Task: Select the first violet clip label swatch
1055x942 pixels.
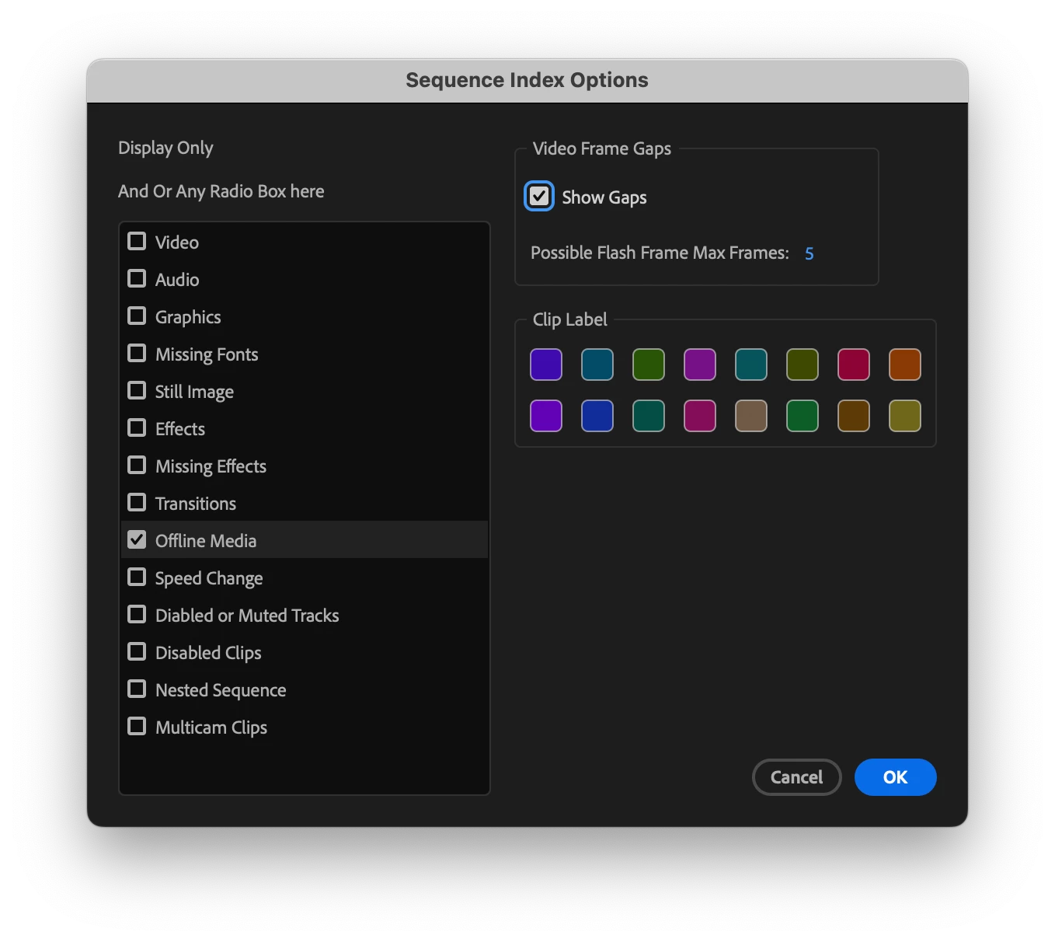Action: [x=546, y=365]
